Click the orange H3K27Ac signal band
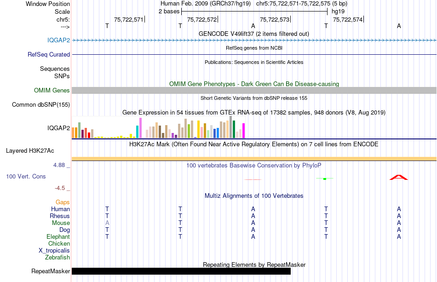This screenshot has width=437, height=282. click(254, 159)
